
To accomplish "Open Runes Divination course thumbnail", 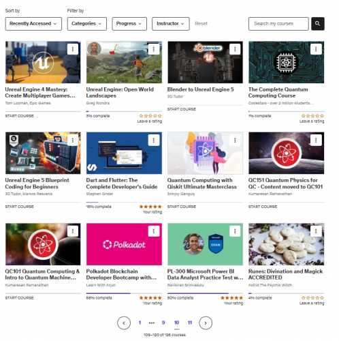I will coord(287,244).
